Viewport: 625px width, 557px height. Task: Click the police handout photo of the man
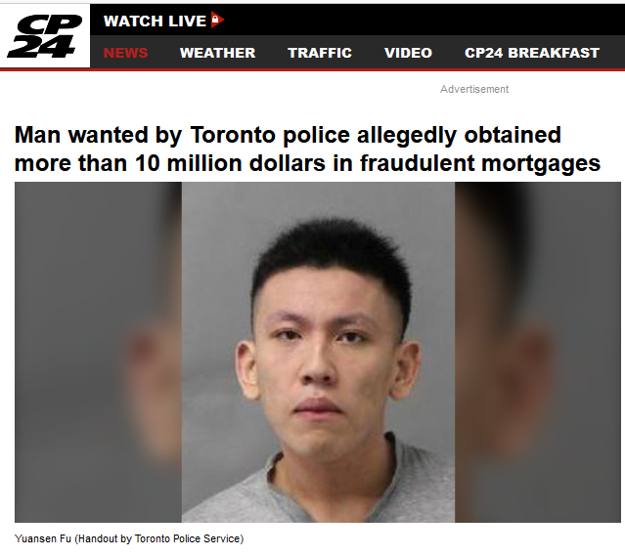318,352
